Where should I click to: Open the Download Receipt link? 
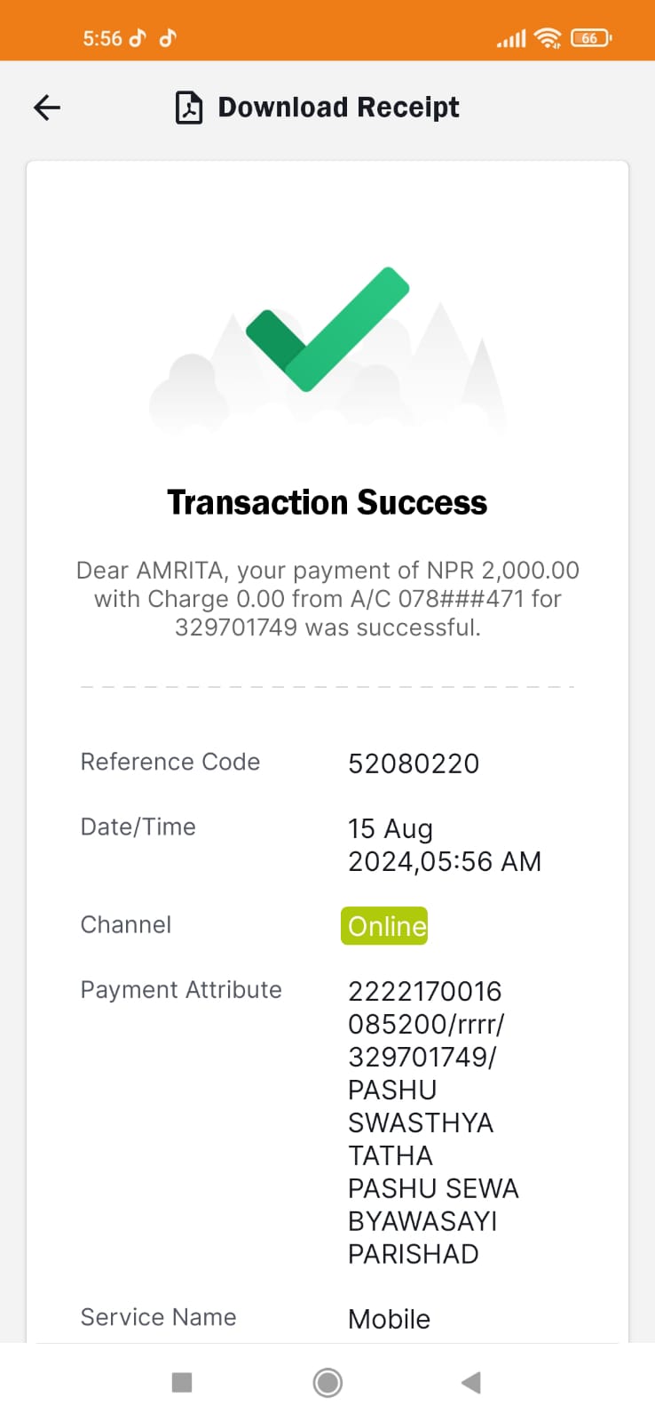click(x=338, y=108)
